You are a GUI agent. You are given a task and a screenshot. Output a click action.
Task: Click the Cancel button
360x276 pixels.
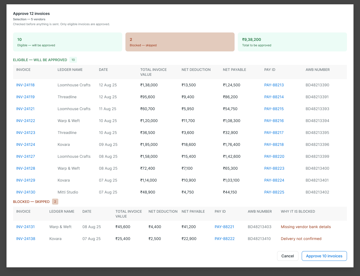pyautogui.click(x=288, y=256)
